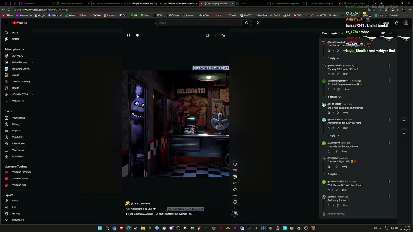Click the search magnifier button
The image size is (413, 232).
pos(247,23)
